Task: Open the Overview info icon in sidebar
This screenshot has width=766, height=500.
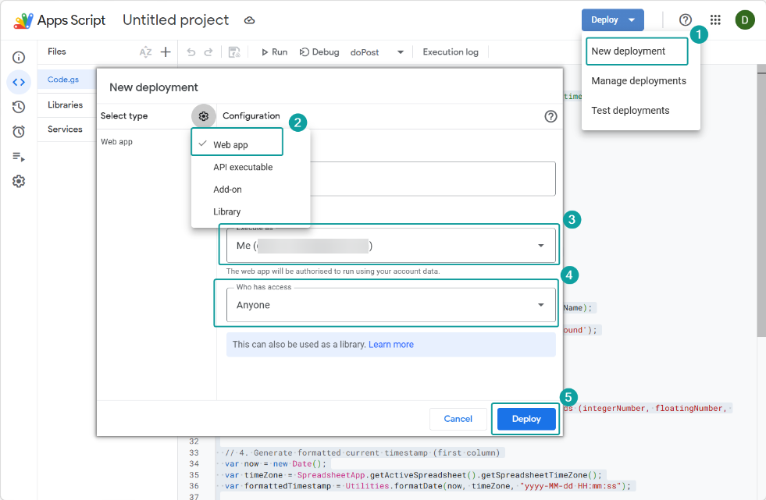Action: (19, 58)
